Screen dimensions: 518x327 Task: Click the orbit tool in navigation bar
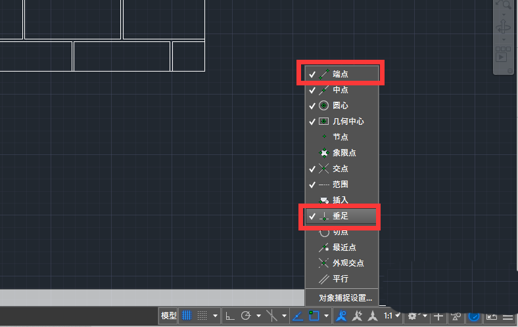point(503,28)
